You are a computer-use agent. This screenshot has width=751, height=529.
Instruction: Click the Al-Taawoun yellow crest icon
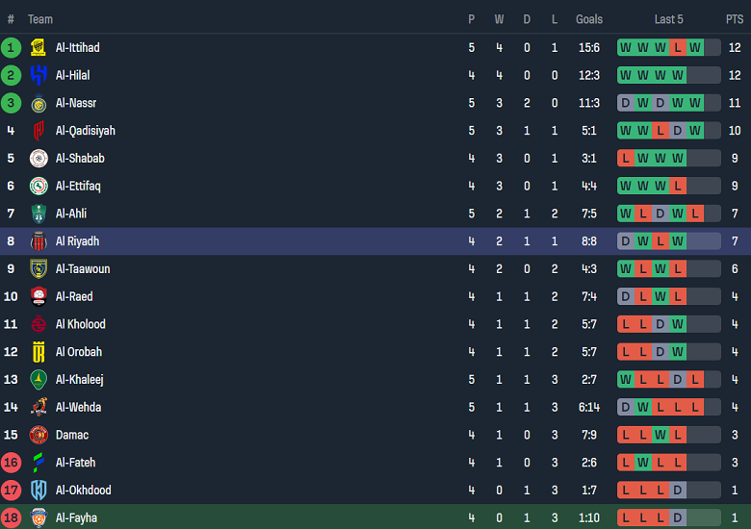39,269
